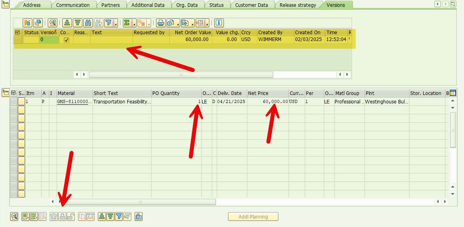Open the Export dropdown in the Versions toolbar

pos(188,23)
